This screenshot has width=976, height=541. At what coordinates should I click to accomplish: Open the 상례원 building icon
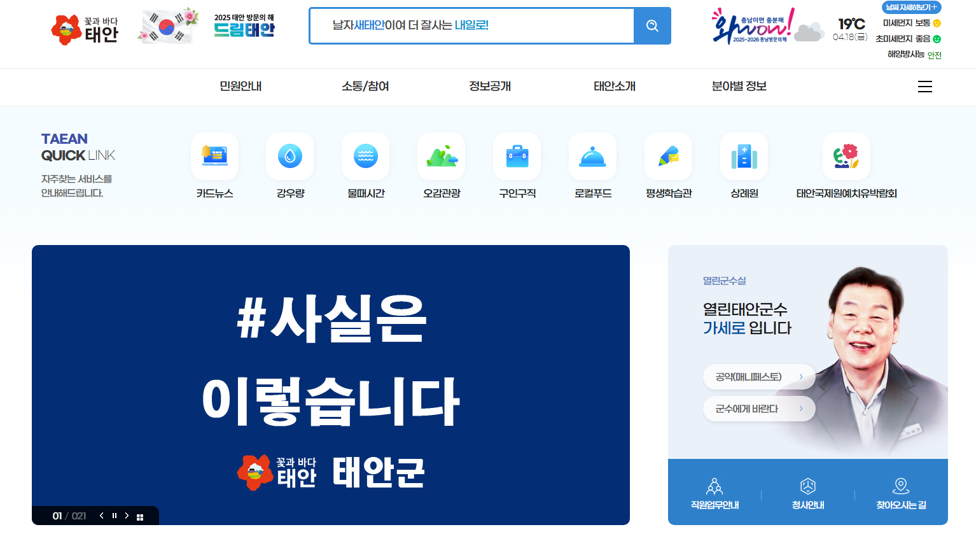point(744,157)
